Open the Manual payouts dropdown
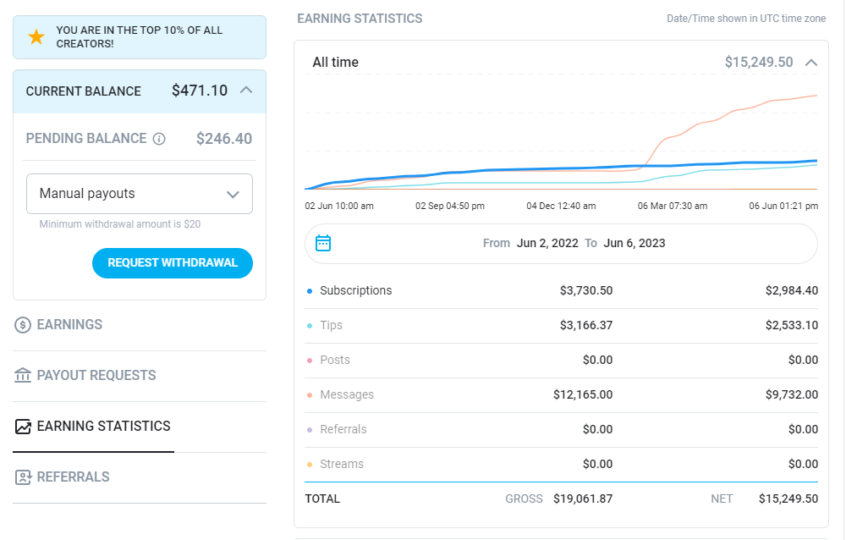Screen dimensions: 846x540 click(x=140, y=194)
